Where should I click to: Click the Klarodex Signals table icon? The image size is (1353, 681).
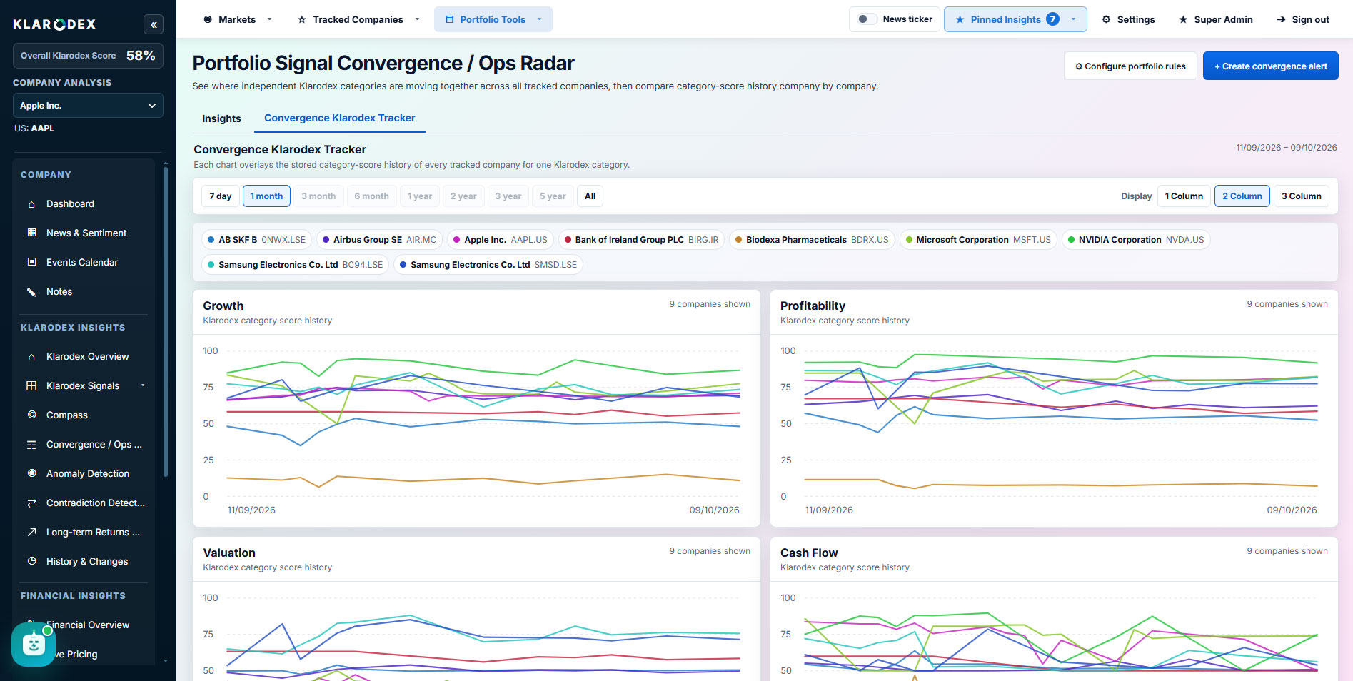[31, 385]
